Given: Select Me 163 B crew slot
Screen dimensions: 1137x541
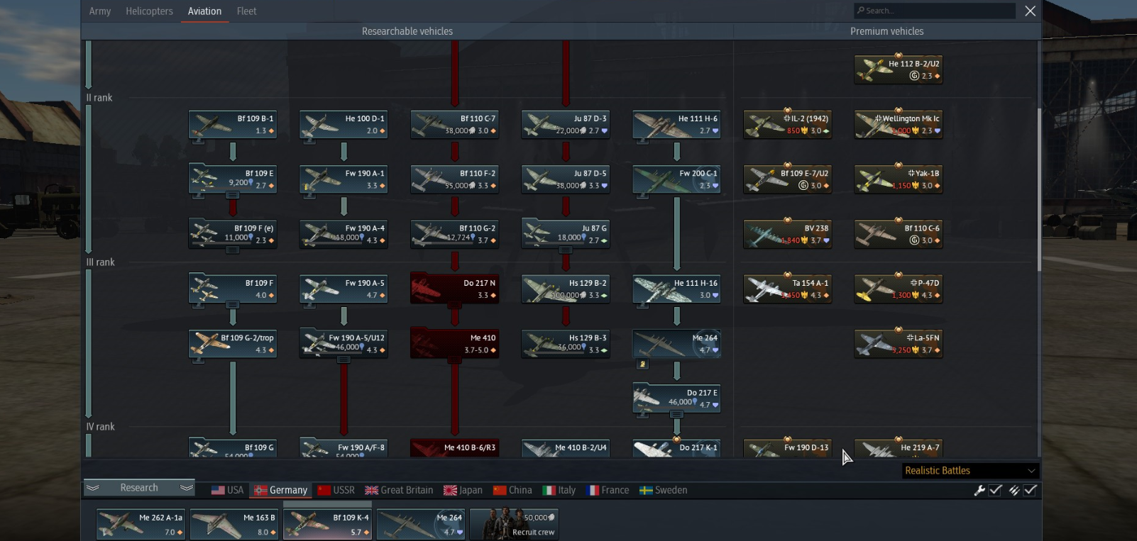Looking at the screenshot, I should [234, 525].
